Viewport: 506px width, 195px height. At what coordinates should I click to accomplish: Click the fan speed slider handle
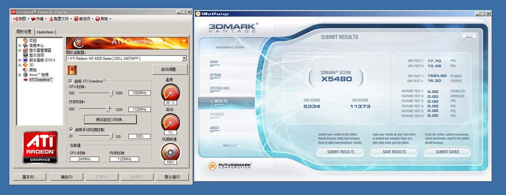pyautogui.click(x=111, y=137)
